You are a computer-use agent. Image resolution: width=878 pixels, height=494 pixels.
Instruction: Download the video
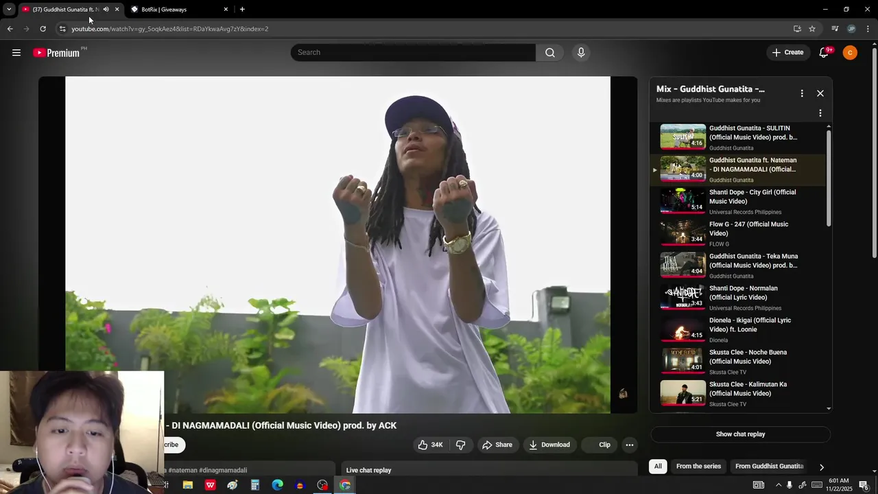549,445
